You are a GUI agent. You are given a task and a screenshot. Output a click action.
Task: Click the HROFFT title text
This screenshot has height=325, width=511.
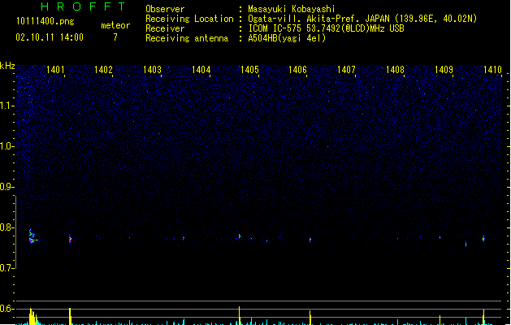point(84,6)
